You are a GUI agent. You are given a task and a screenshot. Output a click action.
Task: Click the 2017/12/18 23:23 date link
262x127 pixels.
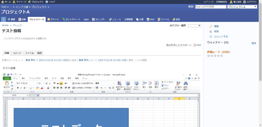click(x=50, y=60)
